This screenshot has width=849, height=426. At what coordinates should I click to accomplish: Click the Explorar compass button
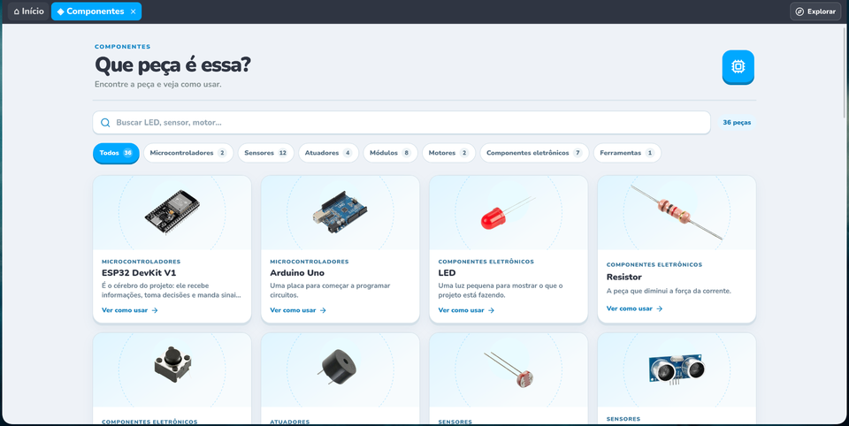815,11
